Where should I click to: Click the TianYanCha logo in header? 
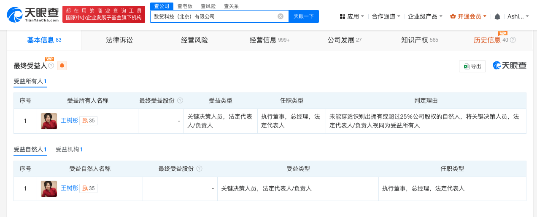33,15
